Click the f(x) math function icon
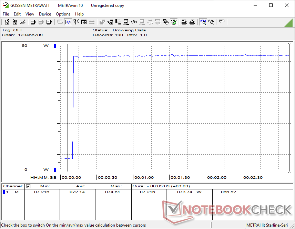 click(x=134, y=22)
